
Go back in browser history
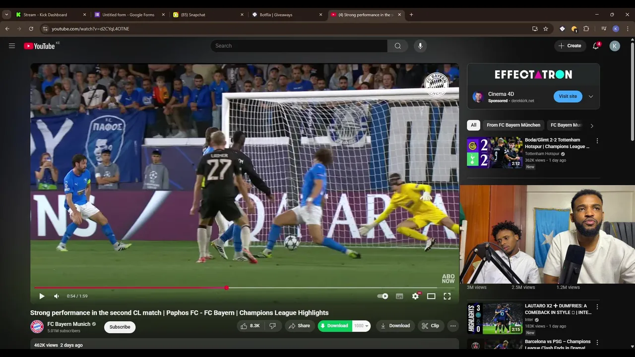(7, 29)
